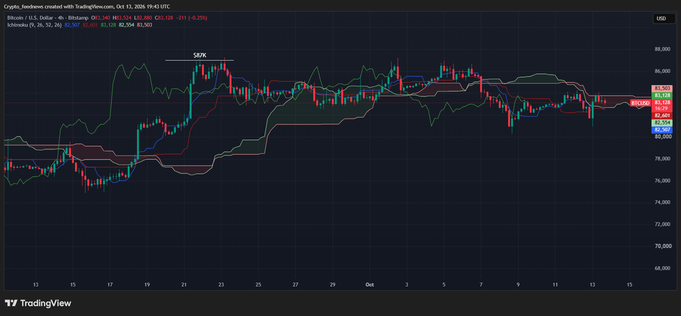This screenshot has height=316, width=681.
Task: Click the 21 date axis label
Action: point(184,285)
